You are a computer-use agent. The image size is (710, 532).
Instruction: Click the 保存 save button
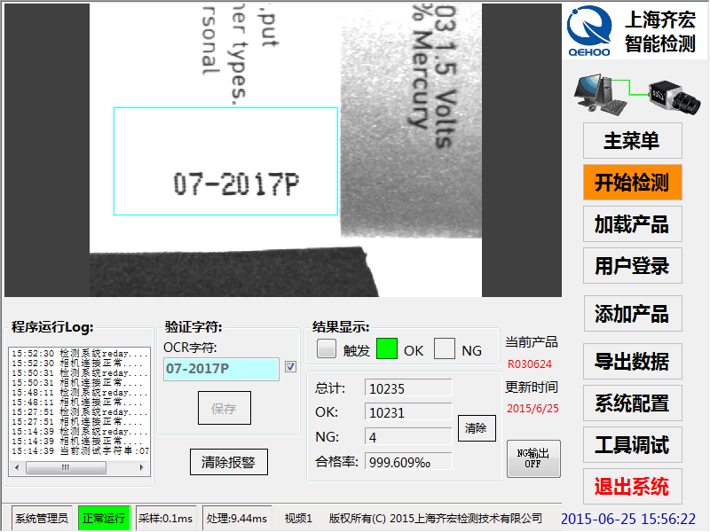[x=225, y=408]
